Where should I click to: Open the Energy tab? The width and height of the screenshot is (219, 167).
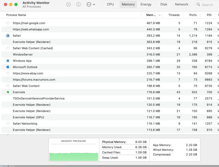(x=146, y=4)
